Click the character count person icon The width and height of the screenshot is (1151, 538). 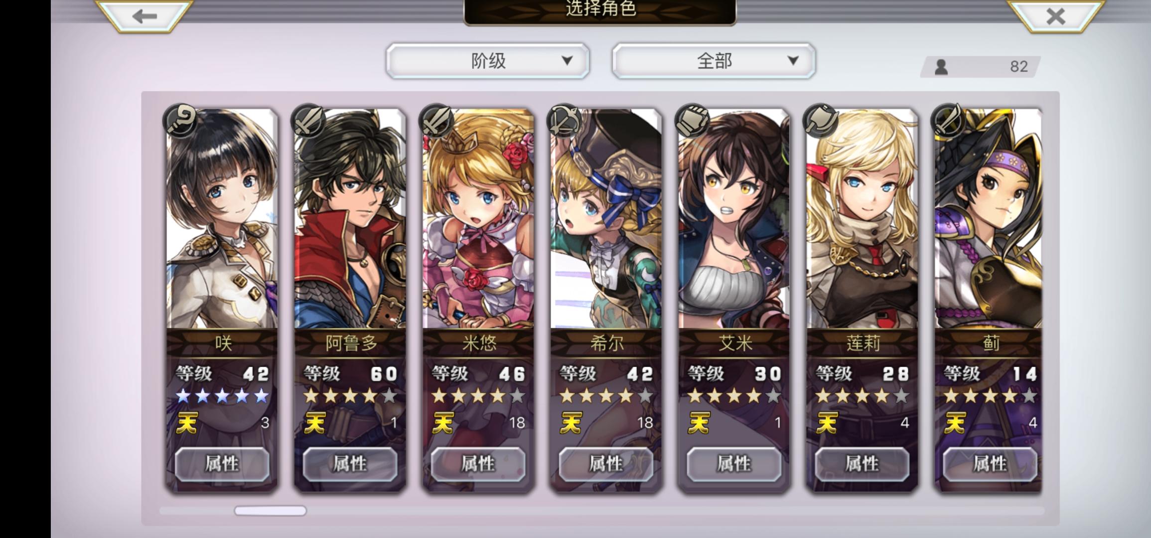941,67
